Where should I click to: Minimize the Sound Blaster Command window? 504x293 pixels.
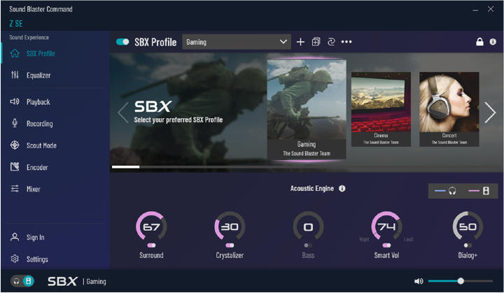coord(475,10)
